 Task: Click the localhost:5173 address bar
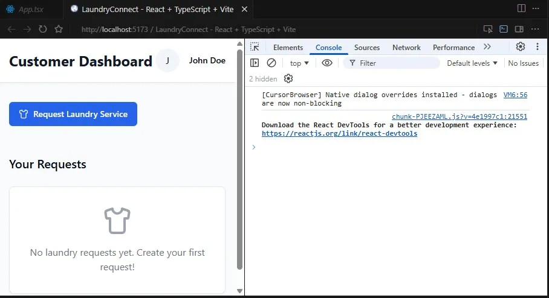(189, 30)
